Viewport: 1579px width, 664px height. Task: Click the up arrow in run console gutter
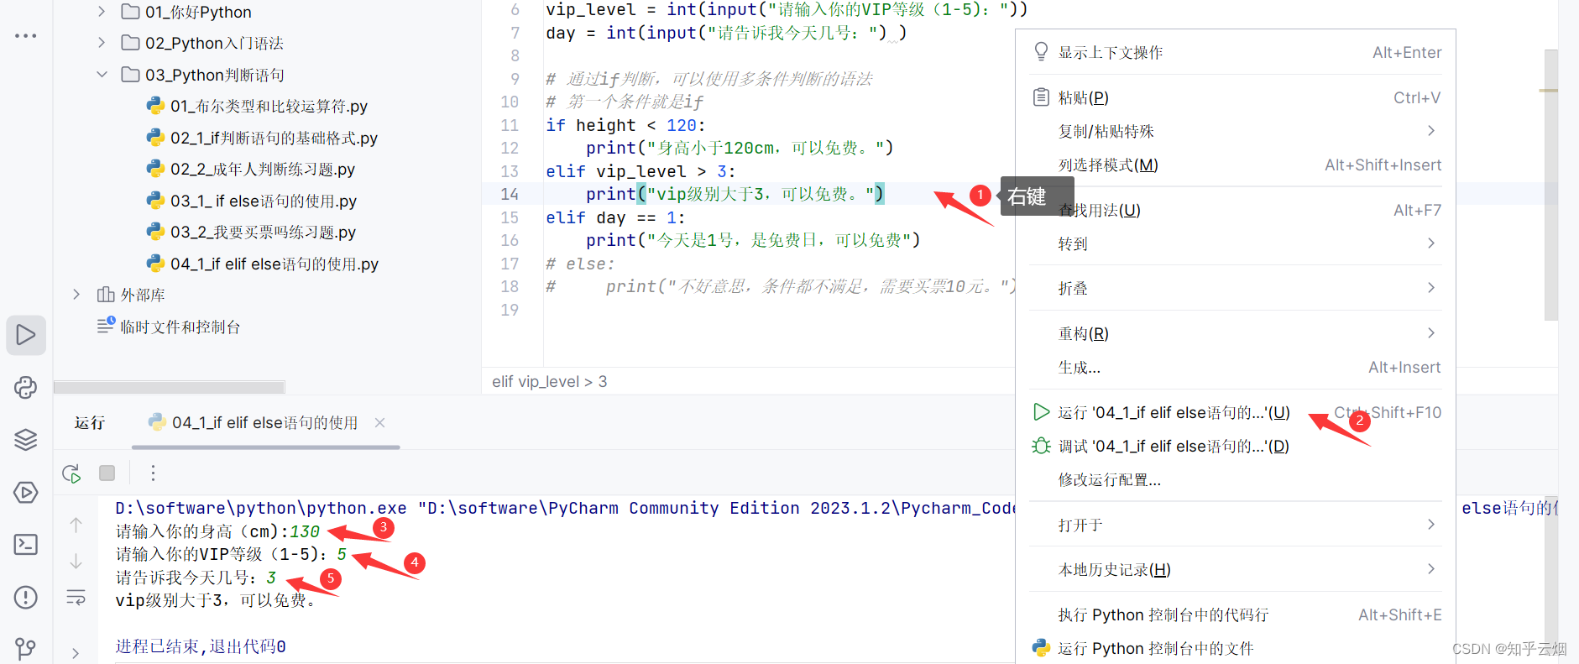click(76, 525)
